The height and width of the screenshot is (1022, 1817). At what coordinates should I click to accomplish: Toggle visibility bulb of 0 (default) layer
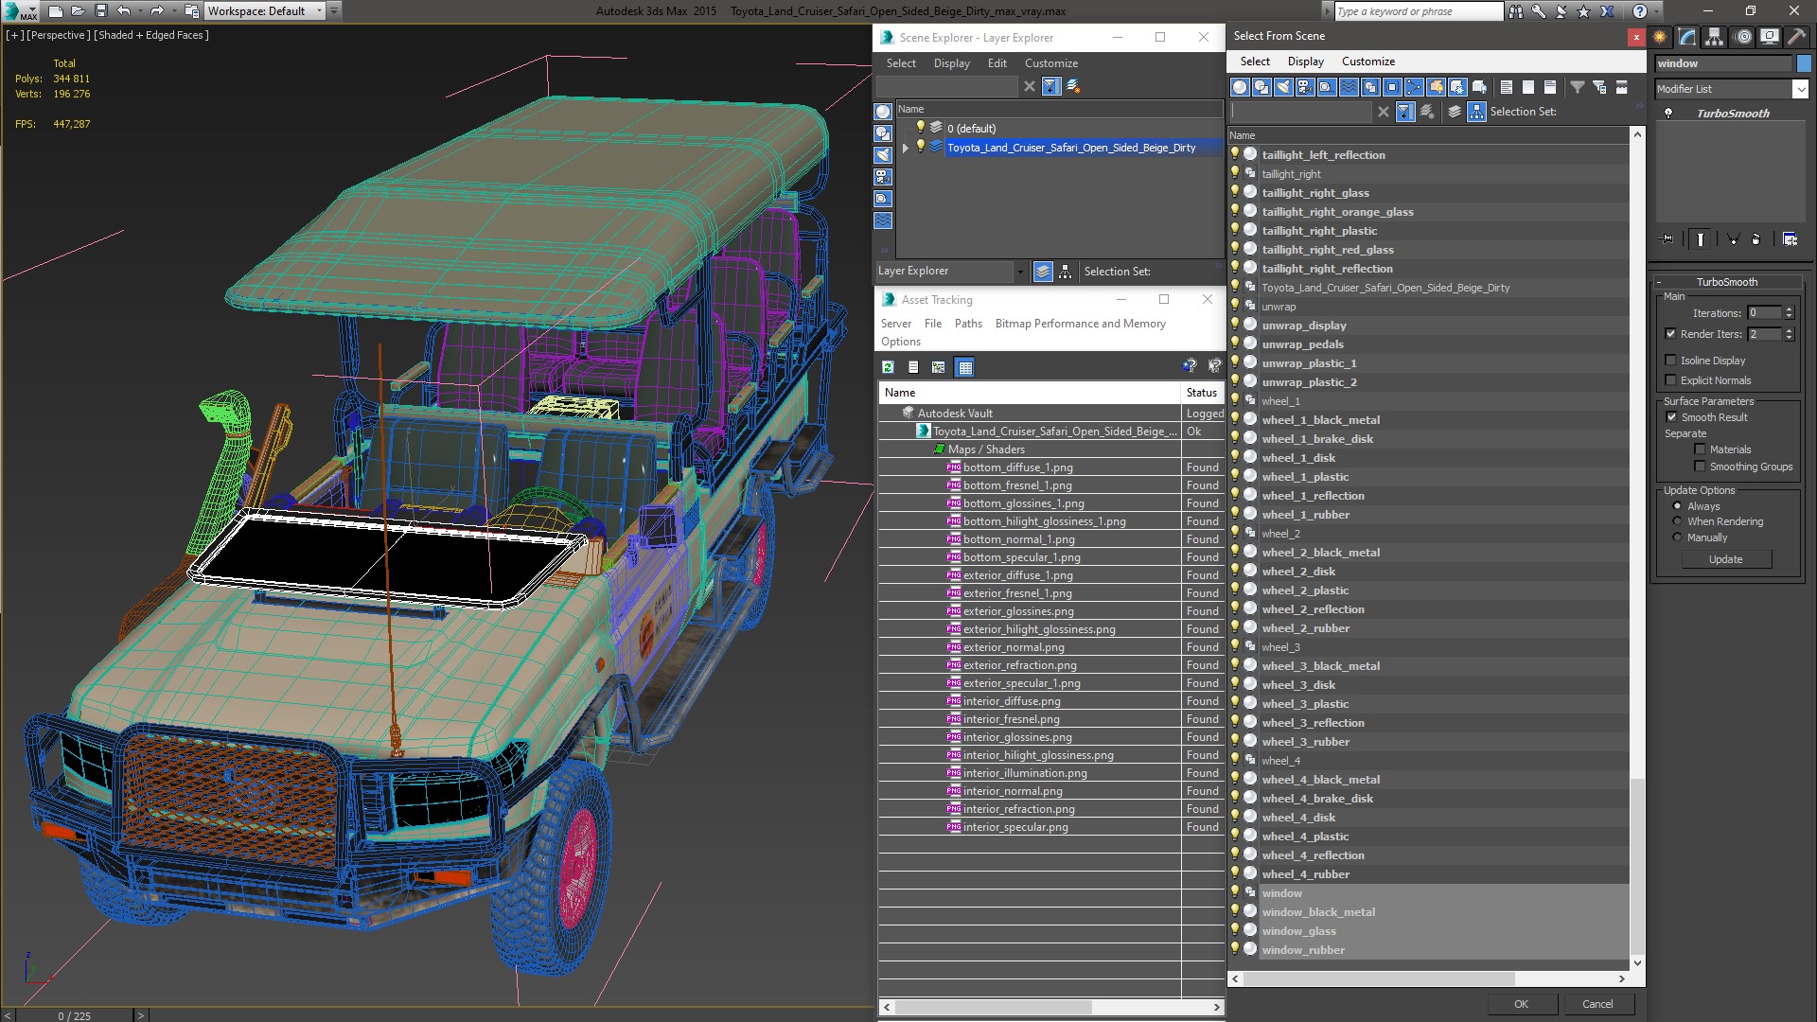point(920,128)
